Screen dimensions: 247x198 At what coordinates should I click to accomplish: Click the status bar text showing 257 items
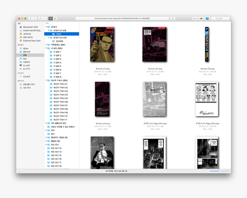click(116, 171)
